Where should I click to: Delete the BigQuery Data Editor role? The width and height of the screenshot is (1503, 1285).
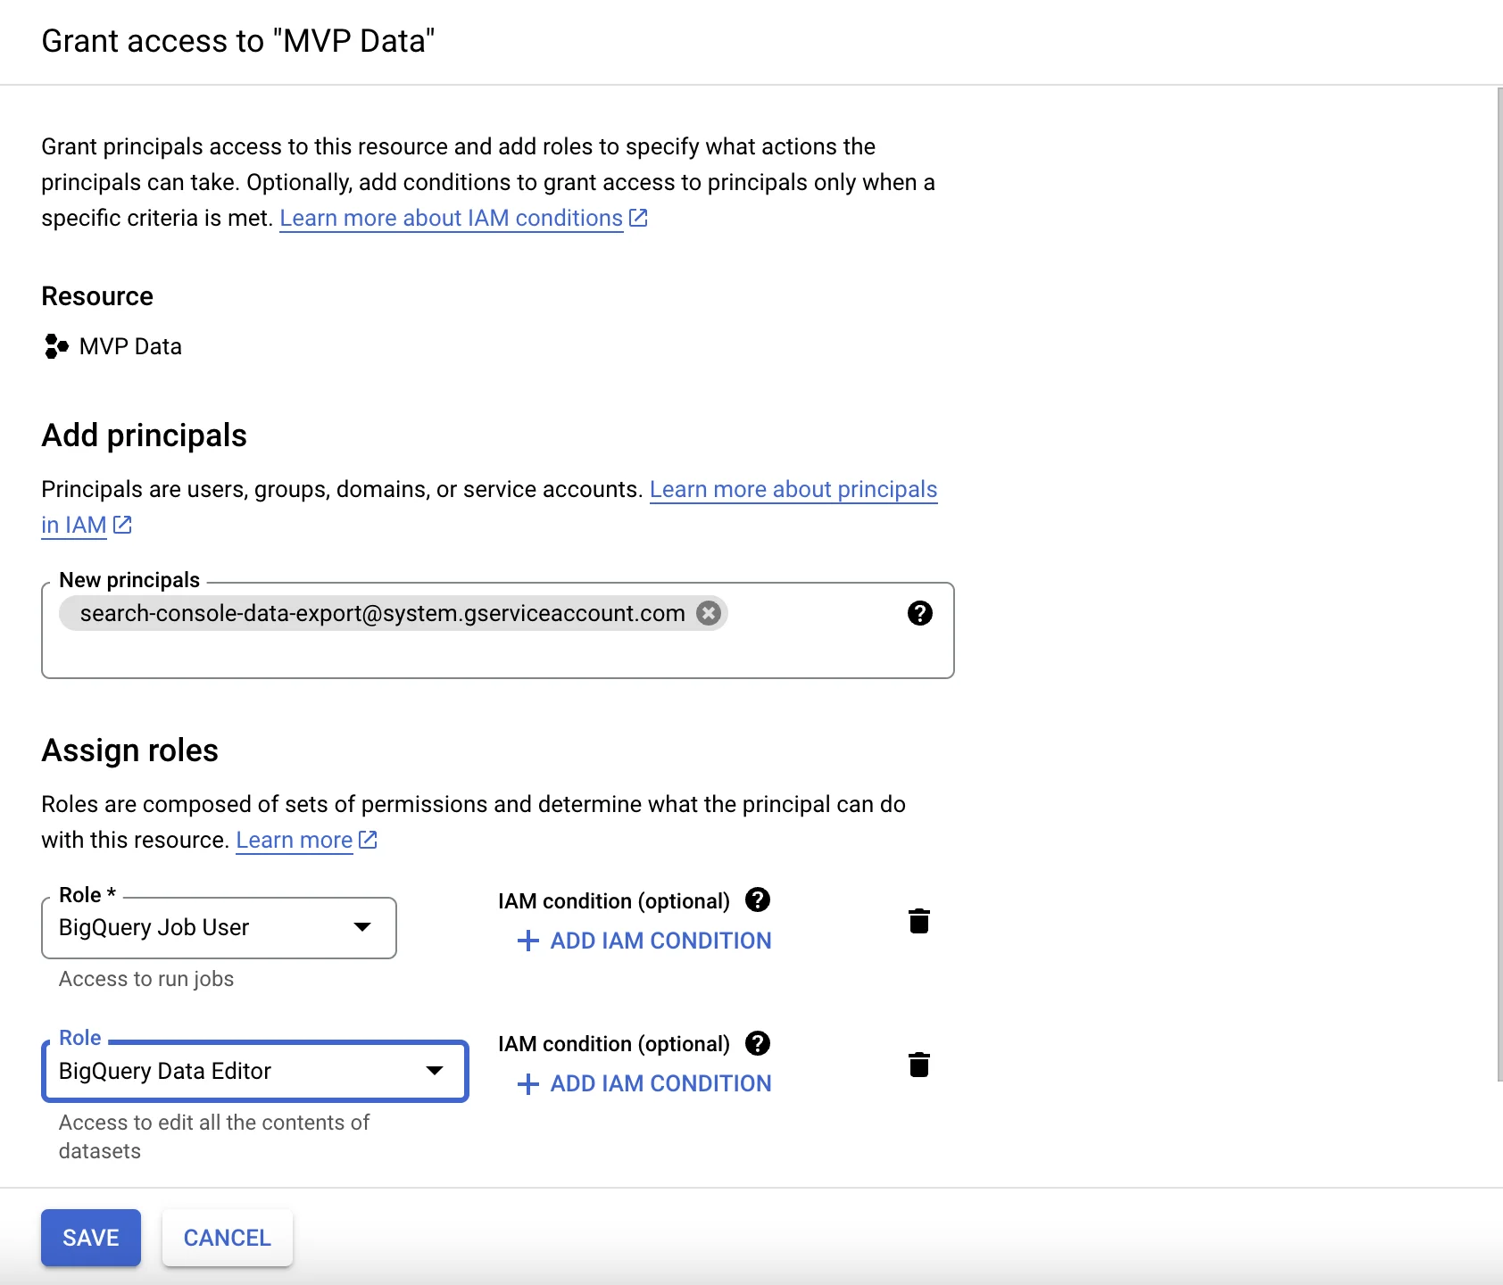[918, 1065]
